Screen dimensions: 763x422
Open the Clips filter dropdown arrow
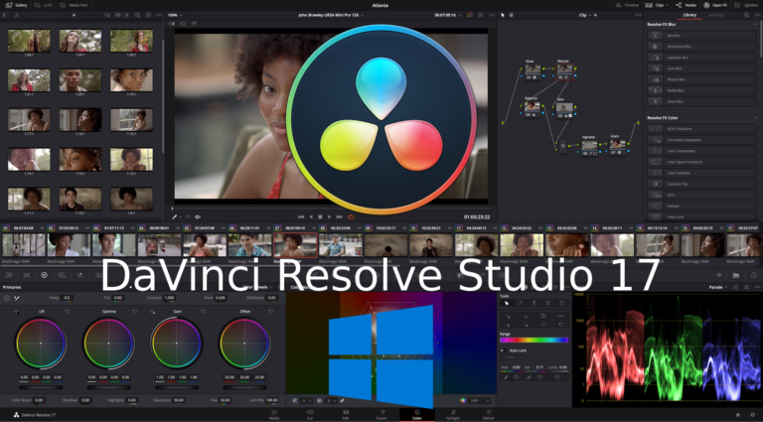pyautogui.click(x=667, y=5)
